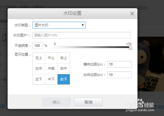Viewport: 164px width, 116px height.
Task: Select the 左中 position cell
Action: click(39, 69)
